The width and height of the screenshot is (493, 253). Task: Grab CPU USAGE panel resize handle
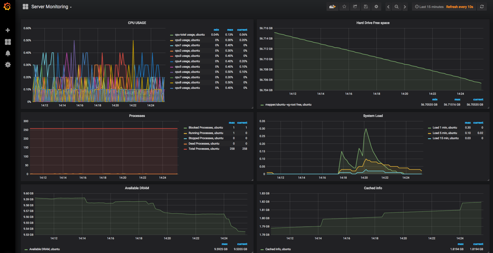252,107
